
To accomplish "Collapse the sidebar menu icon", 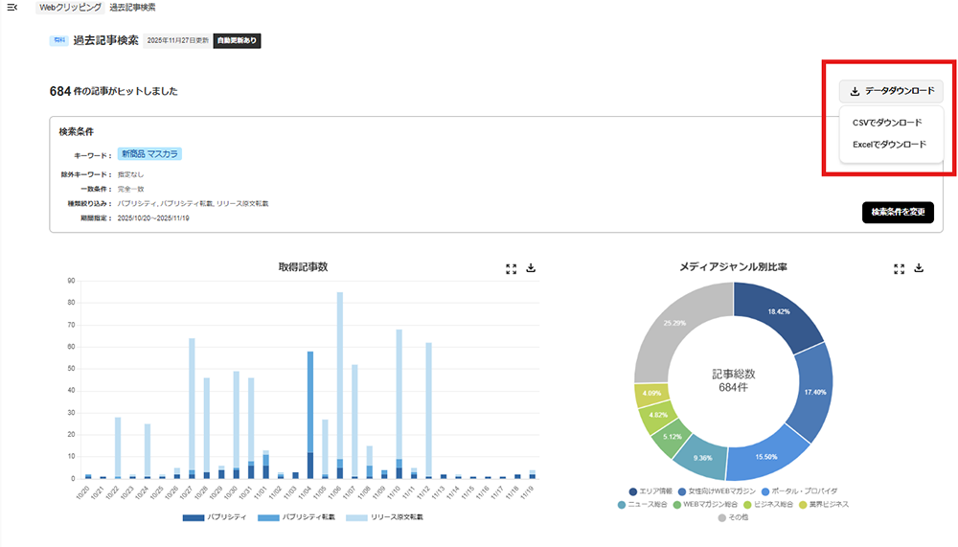I will [12, 8].
